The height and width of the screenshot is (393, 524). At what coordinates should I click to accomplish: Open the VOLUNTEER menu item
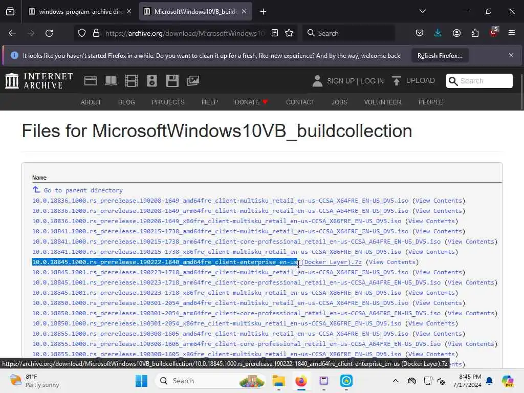click(383, 102)
